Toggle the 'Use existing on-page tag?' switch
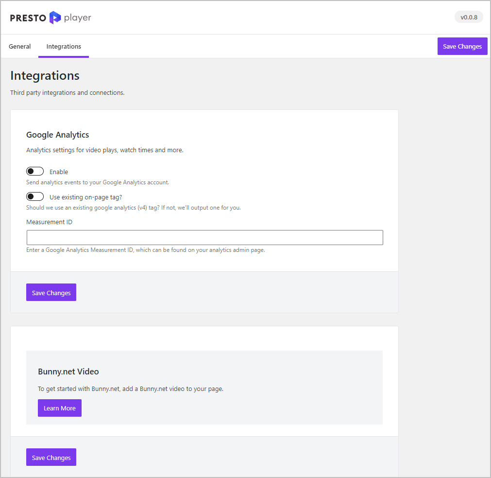Viewport: 491px width, 478px height. pyautogui.click(x=34, y=196)
